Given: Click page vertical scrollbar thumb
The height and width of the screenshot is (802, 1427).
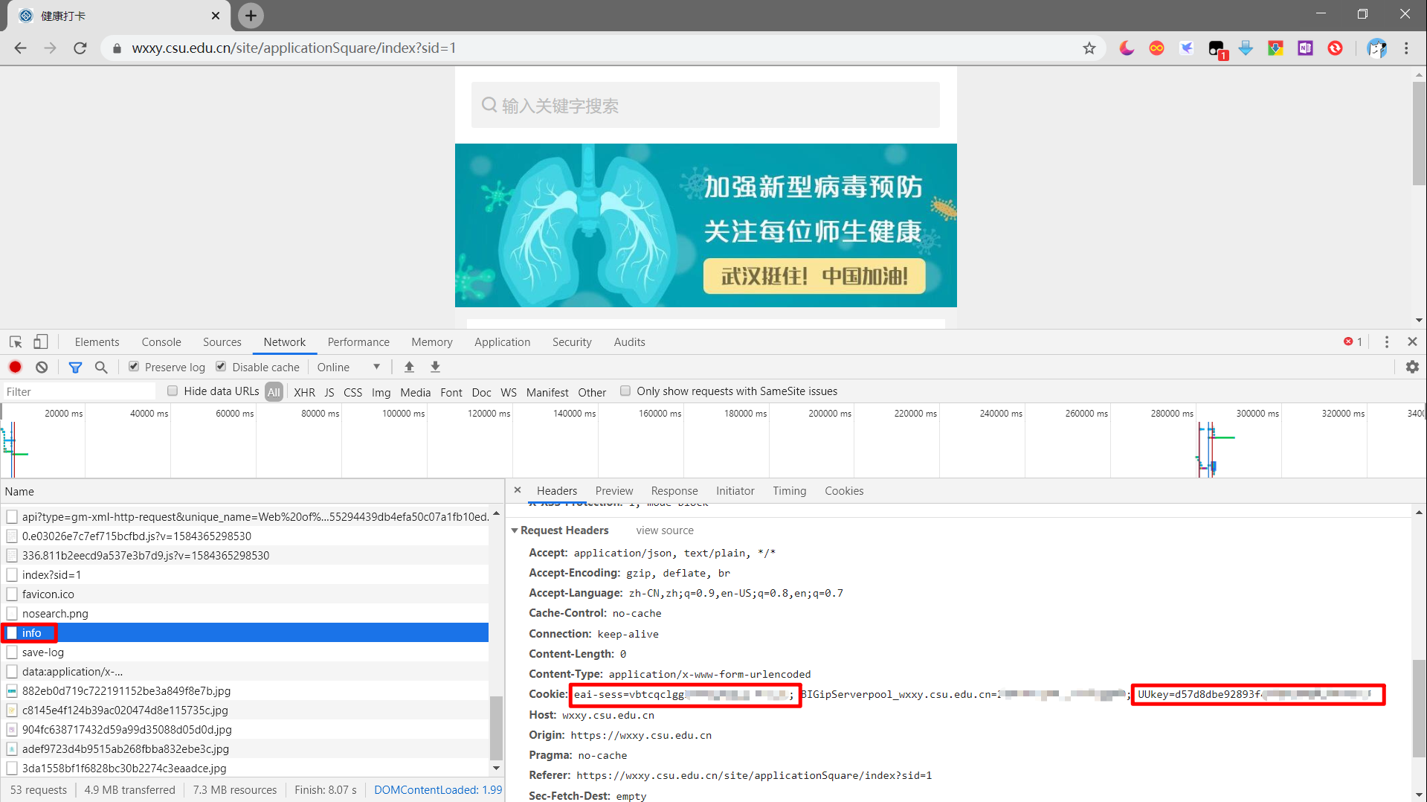Looking at the screenshot, I should click(1420, 134).
